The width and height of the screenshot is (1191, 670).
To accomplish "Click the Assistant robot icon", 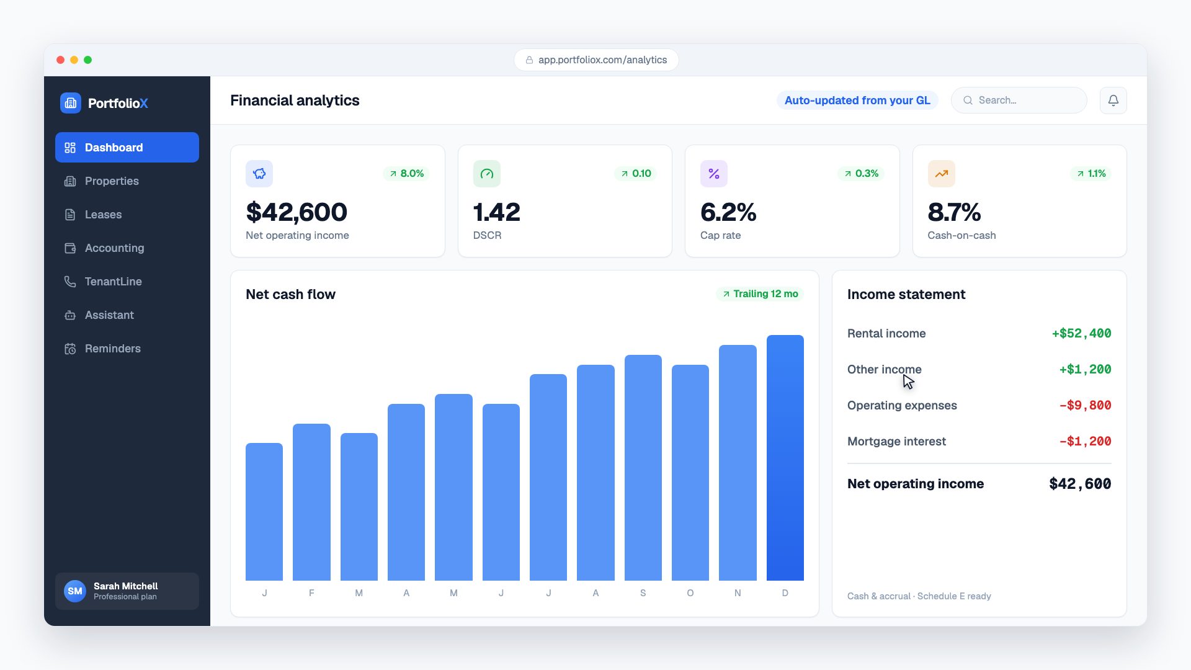I will coord(70,315).
